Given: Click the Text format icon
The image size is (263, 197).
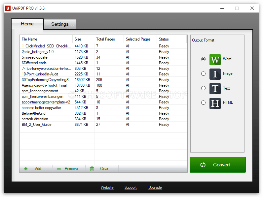Looking at the screenshot, I should [x=215, y=89].
